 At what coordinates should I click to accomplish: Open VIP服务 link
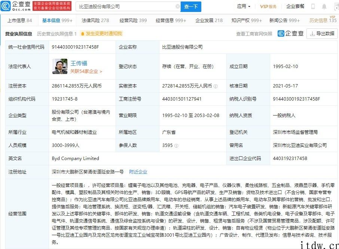pyautogui.click(x=268, y=6)
